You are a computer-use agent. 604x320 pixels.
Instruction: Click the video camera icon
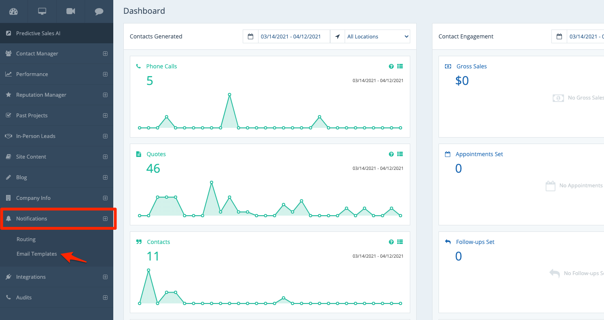point(71,11)
